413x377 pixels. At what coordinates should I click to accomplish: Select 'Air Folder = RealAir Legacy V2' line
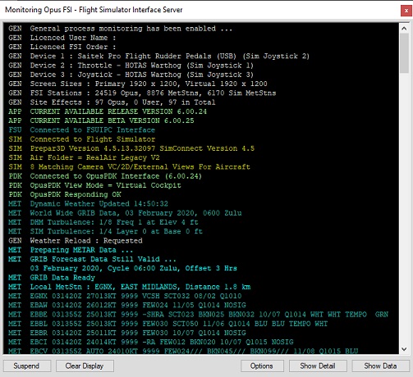pyautogui.click(x=84, y=157)
